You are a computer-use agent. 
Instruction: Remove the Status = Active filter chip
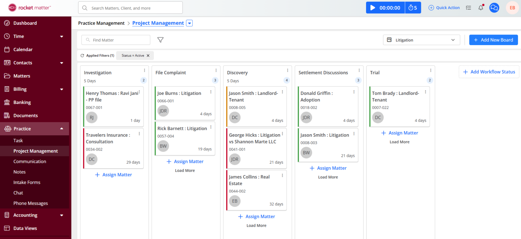click(147, 55)
